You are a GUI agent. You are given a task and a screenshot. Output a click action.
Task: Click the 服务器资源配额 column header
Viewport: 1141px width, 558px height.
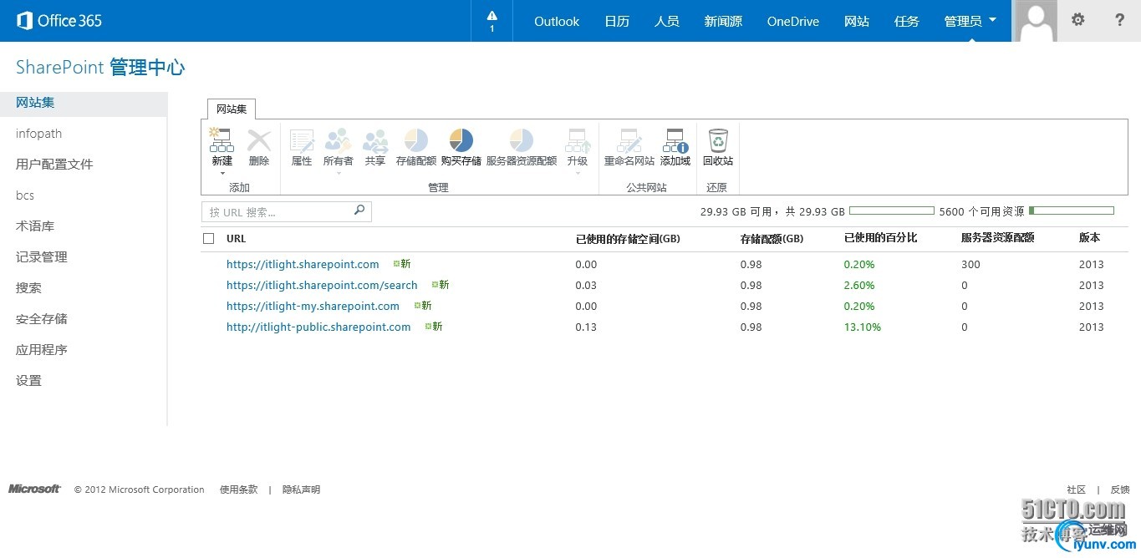(998, 238)
